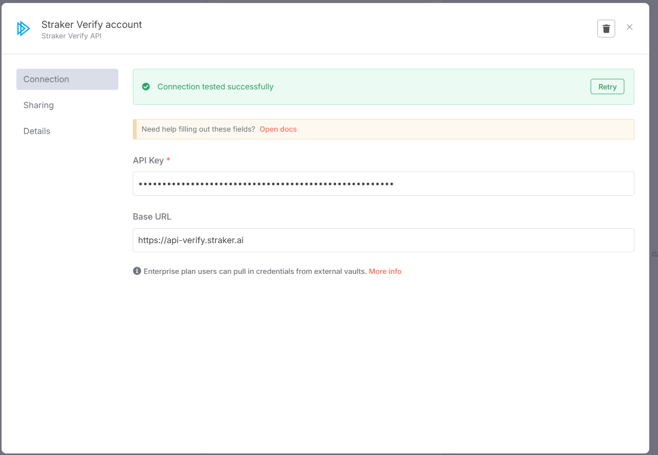The height and width of the screenshot is (455, 658).
Task: Click the 'Straker Verify API' subtitle
Action: 71,36
